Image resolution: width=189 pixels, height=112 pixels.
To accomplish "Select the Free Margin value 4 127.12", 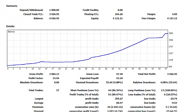I will click(172, 18).
